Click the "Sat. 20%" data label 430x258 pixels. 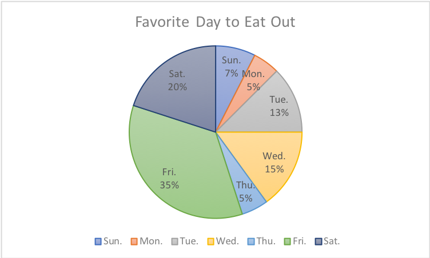[x=177, y=80]
